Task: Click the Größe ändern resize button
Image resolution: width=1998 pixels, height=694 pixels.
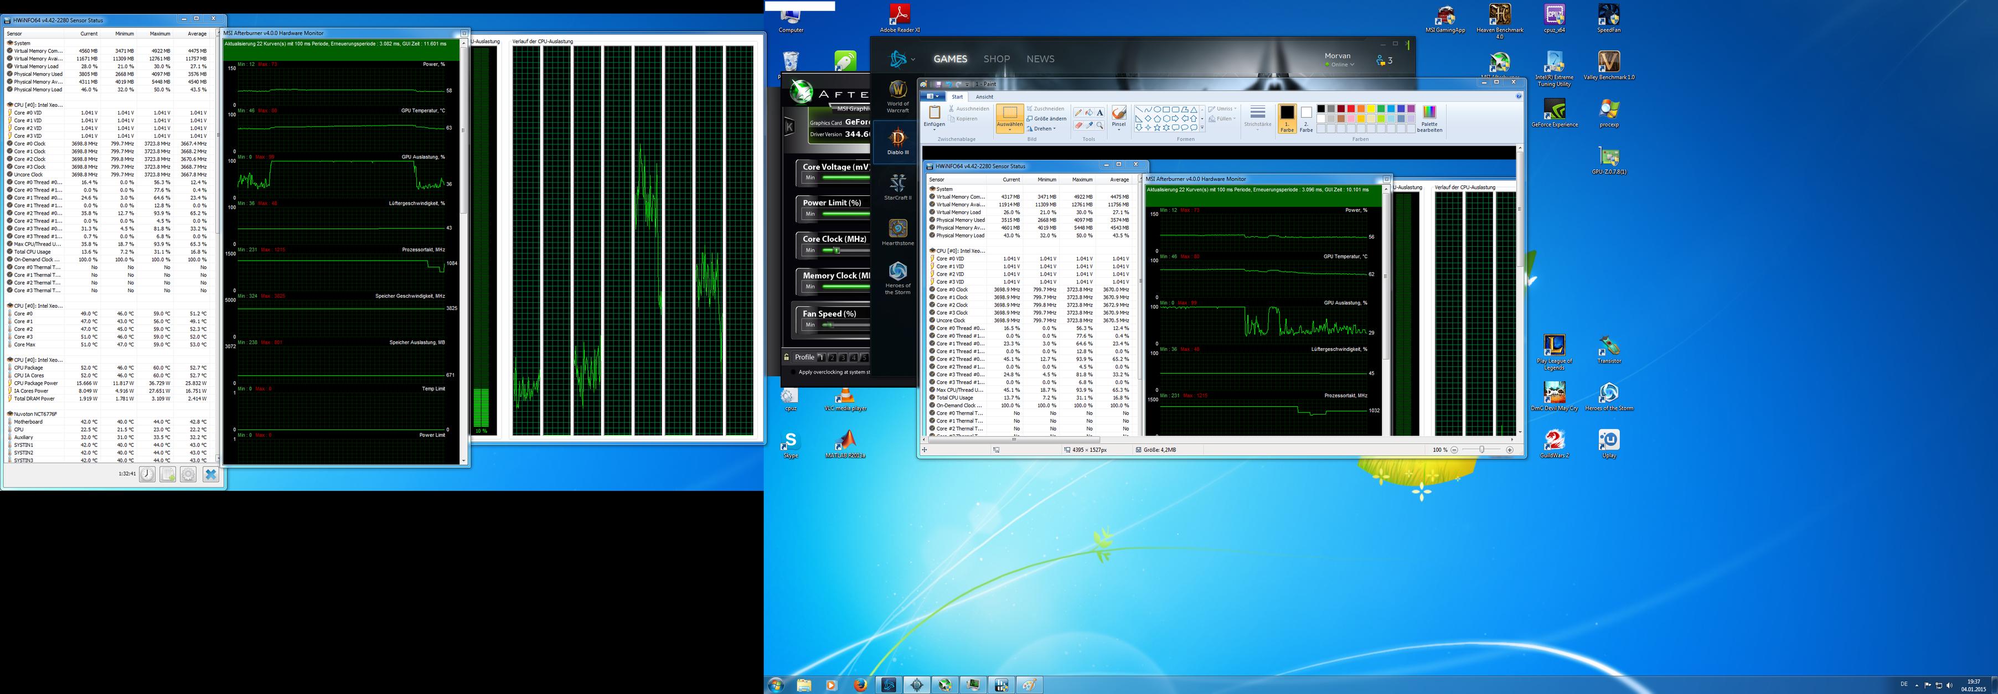Action: 1046,118
